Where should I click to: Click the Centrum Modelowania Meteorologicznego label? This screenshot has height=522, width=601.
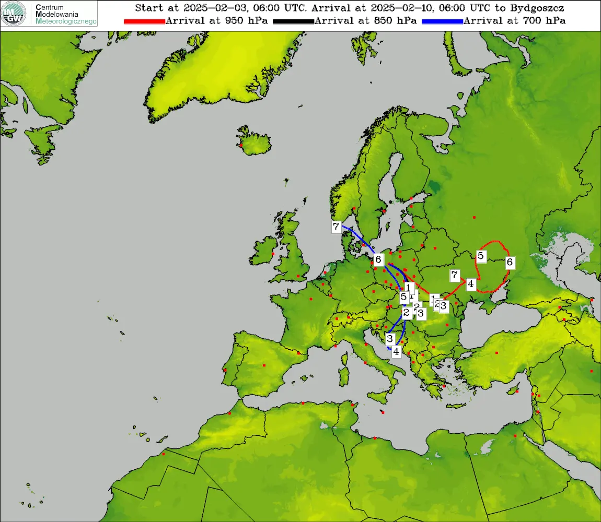point(65,14)
